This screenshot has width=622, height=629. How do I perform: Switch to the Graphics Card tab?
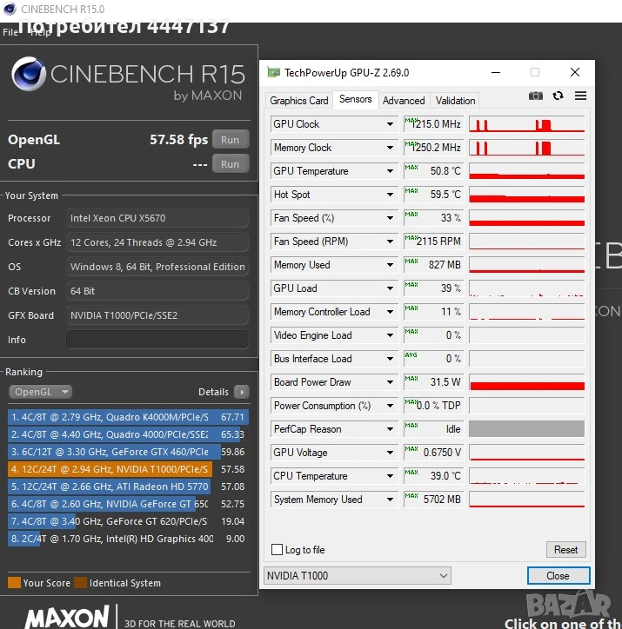(298, 101)
